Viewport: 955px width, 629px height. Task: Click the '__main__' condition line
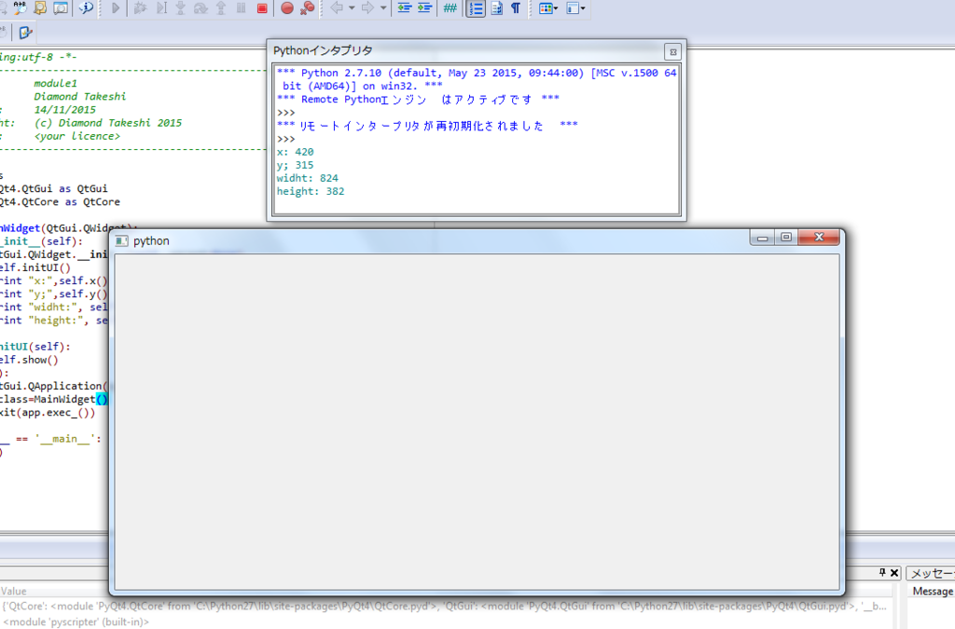tap(50, 439)
